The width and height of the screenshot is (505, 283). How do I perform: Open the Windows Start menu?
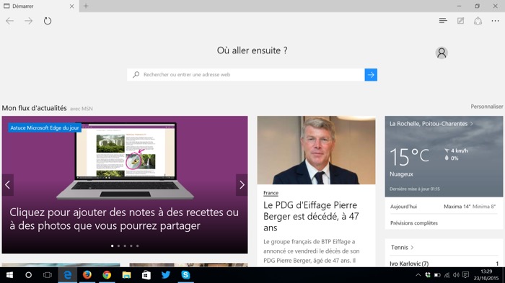coord(9,275)
